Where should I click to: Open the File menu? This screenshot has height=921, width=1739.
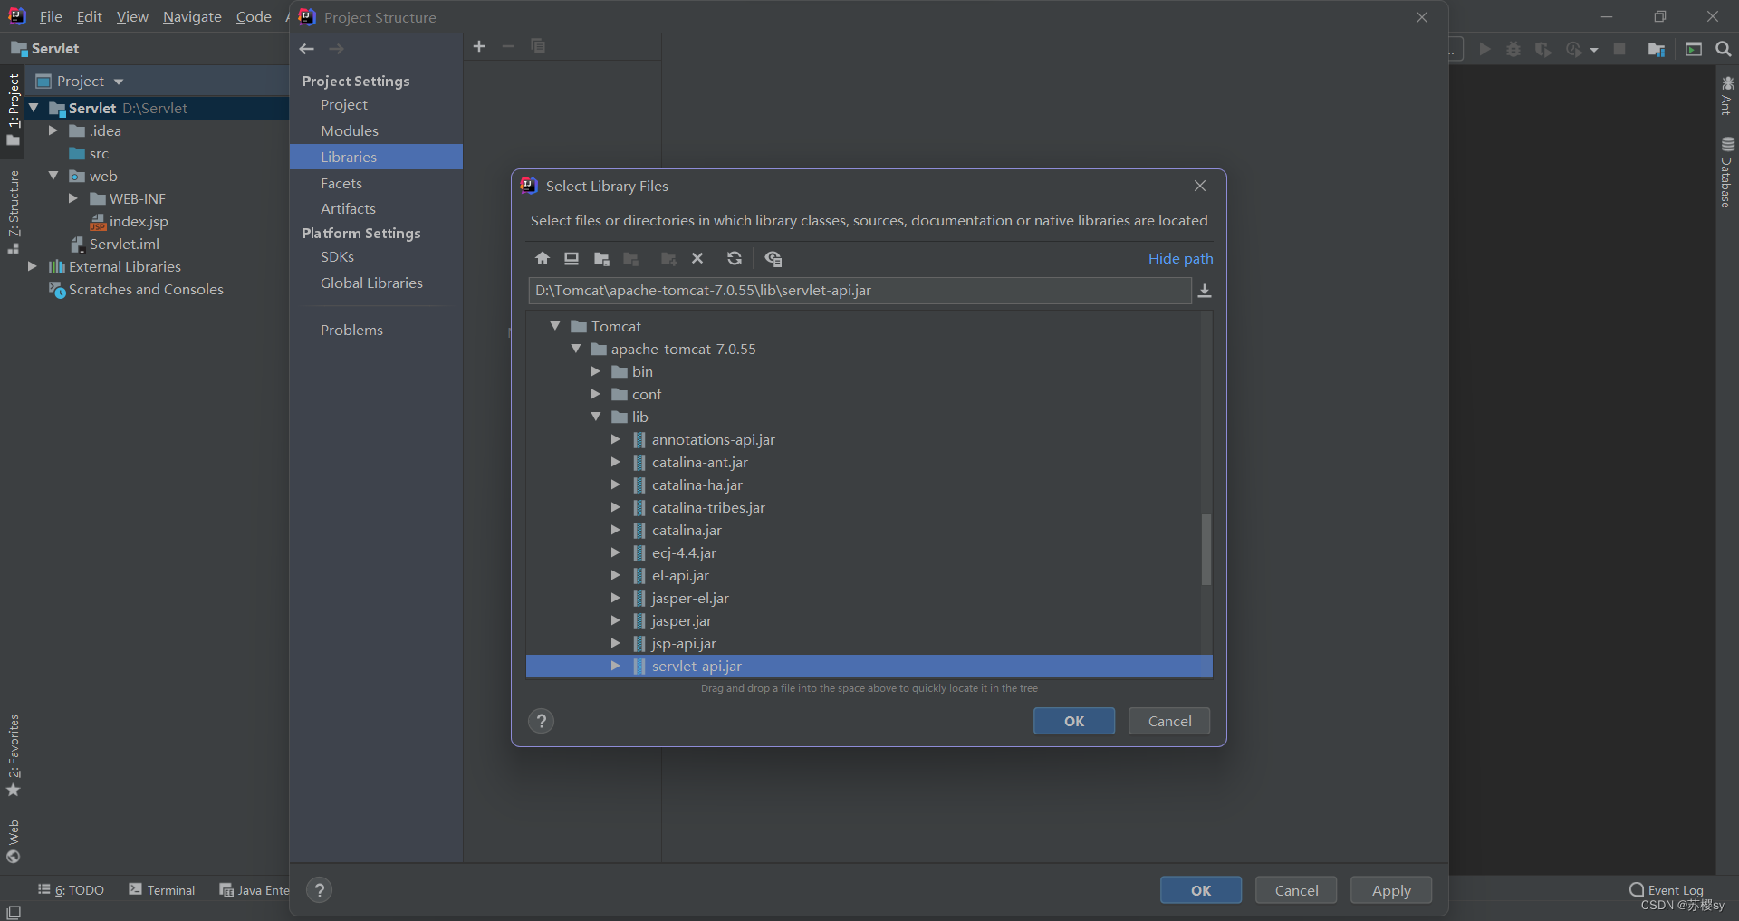[x=51, y=17]
